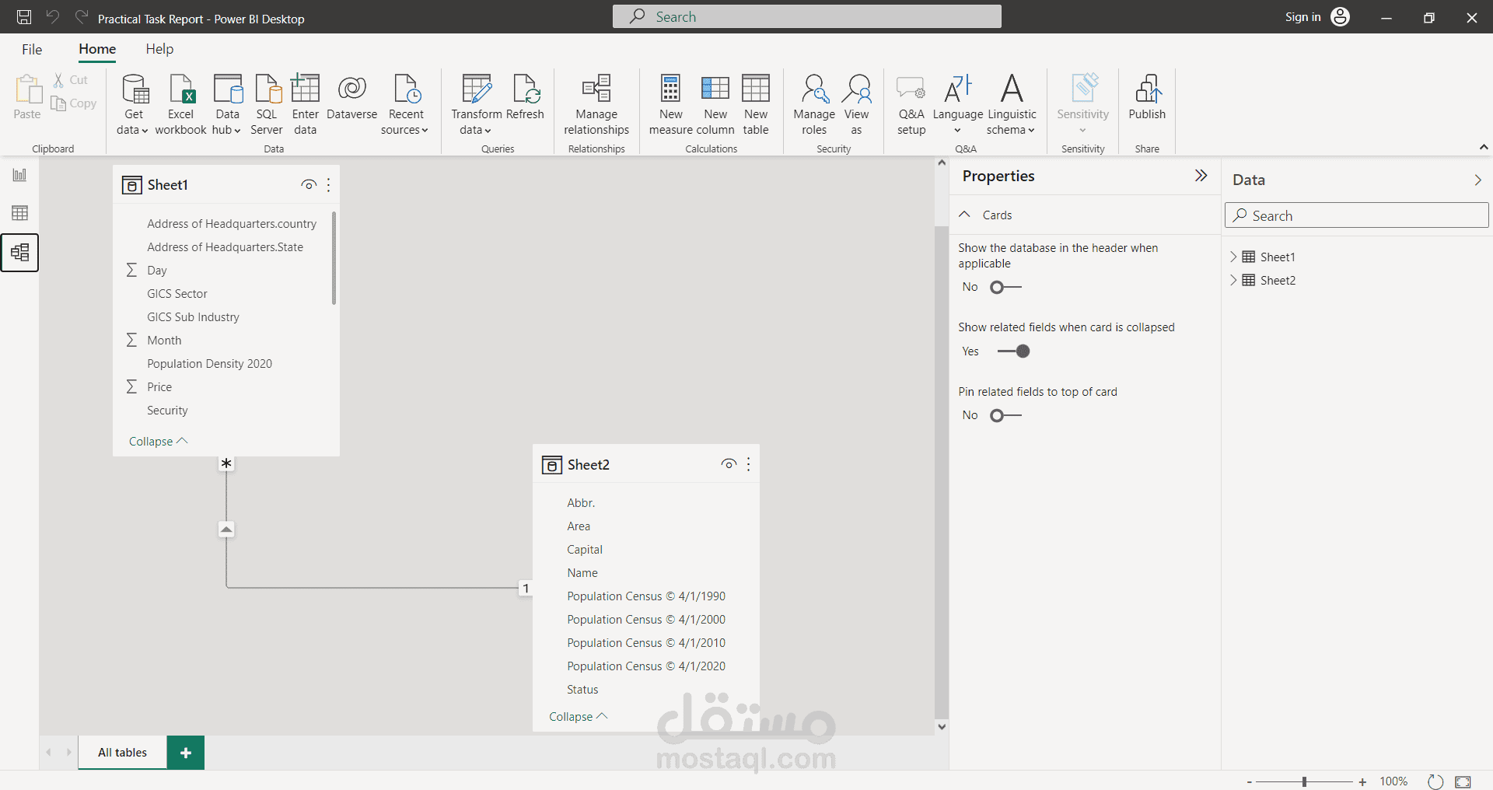This screenshot has height=790, width=1493.
Task: Open the File menu
Action: [32, 49]
